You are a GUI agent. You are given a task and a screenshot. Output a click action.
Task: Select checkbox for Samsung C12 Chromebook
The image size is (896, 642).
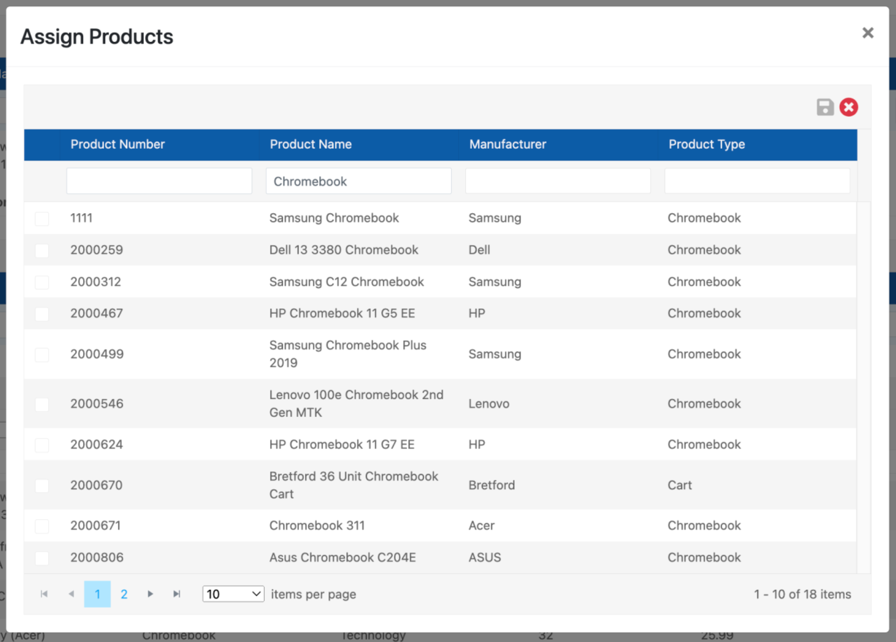point(42,282)
